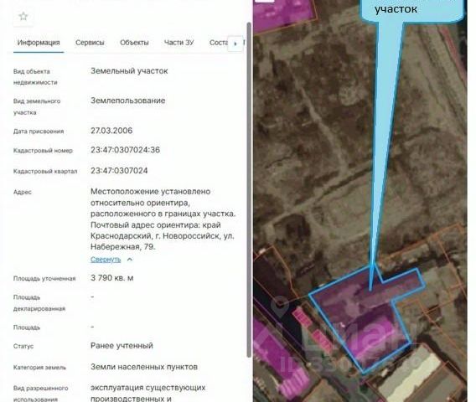Image resolution: width=476 pixels, height=402 pixels.
Task: Open the partially hidden Состав tab
Action: pyautogui.click(x=219, y=43)
